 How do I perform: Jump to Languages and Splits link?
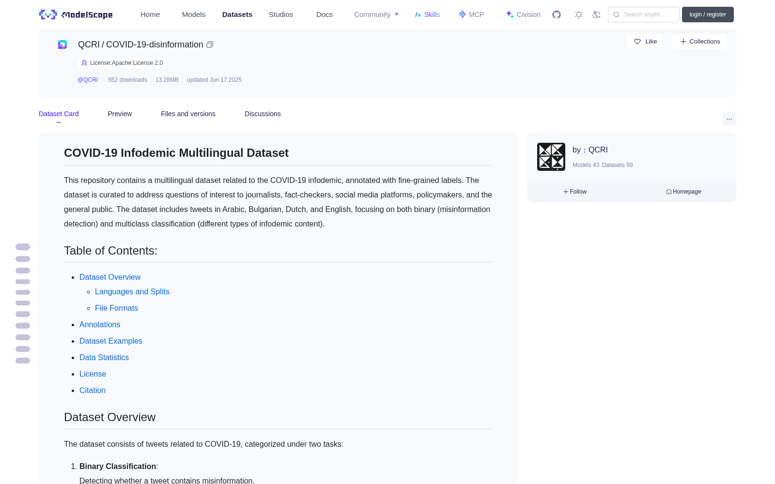(132, 291)
